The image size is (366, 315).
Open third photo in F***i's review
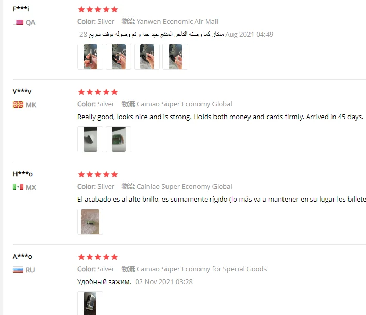[147, 57]
